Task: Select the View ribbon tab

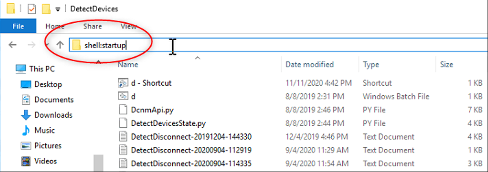Action: (x=128, y=26)
